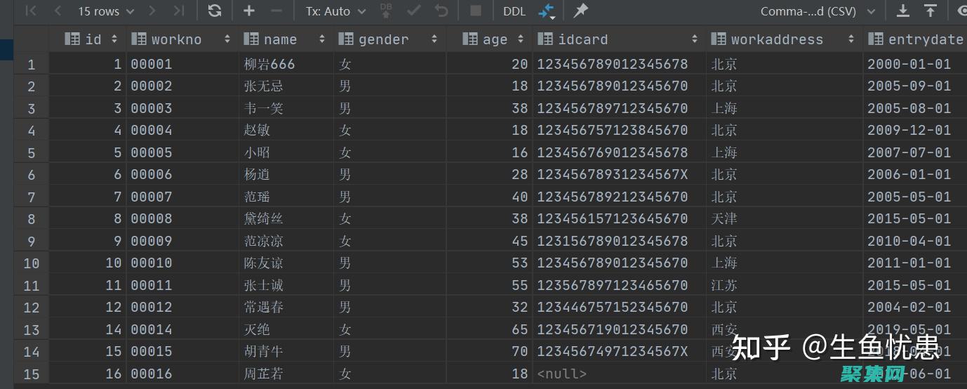The image size is (967, 389).
Task: Add a new row with plus icon
Action: point(249,11)
